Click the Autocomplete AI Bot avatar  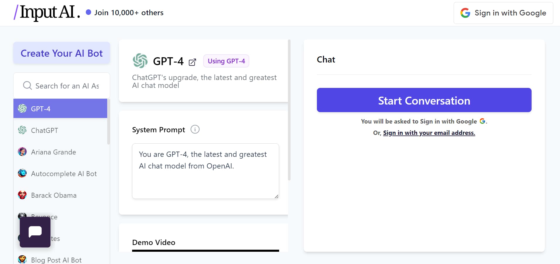22,173
